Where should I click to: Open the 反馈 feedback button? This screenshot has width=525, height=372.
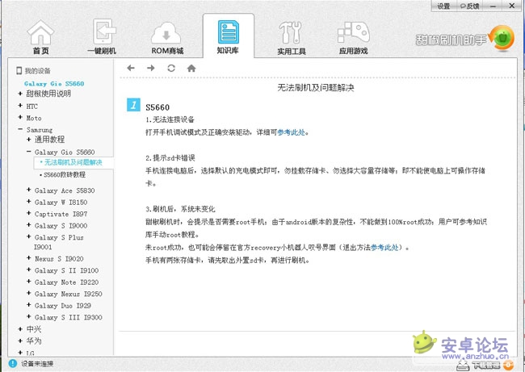(469, 6)
